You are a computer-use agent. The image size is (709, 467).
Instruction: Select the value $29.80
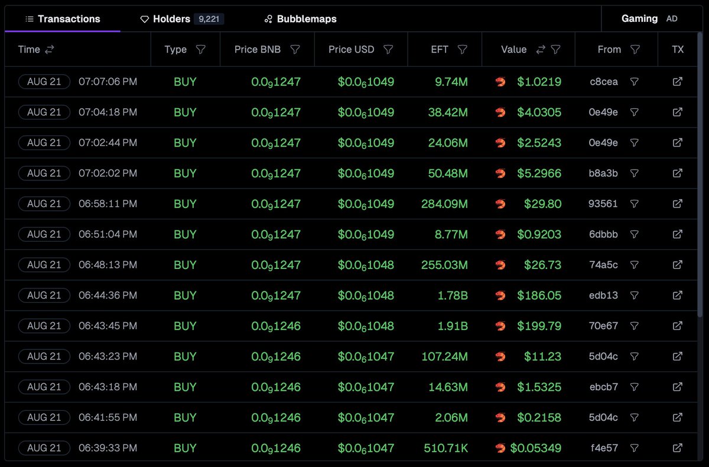(x=542, y=203)
